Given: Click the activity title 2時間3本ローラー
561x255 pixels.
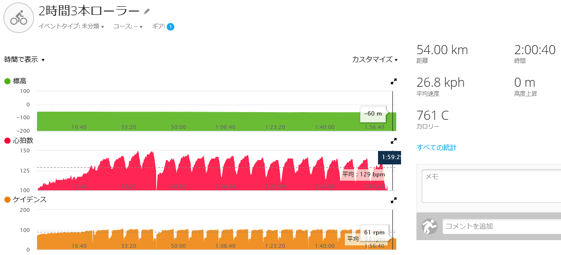Looking at the screenshot, I should (89, 12).
